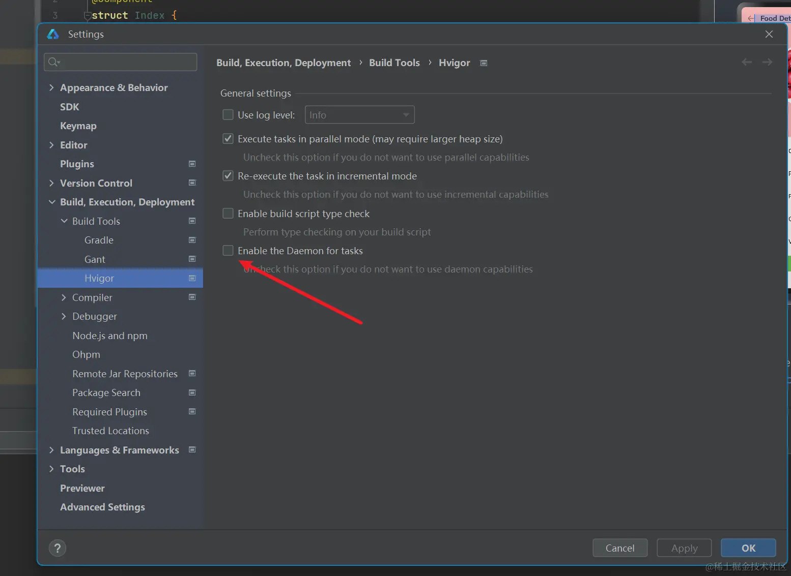Click Build Tools breadcrumb

coord(394,63)
